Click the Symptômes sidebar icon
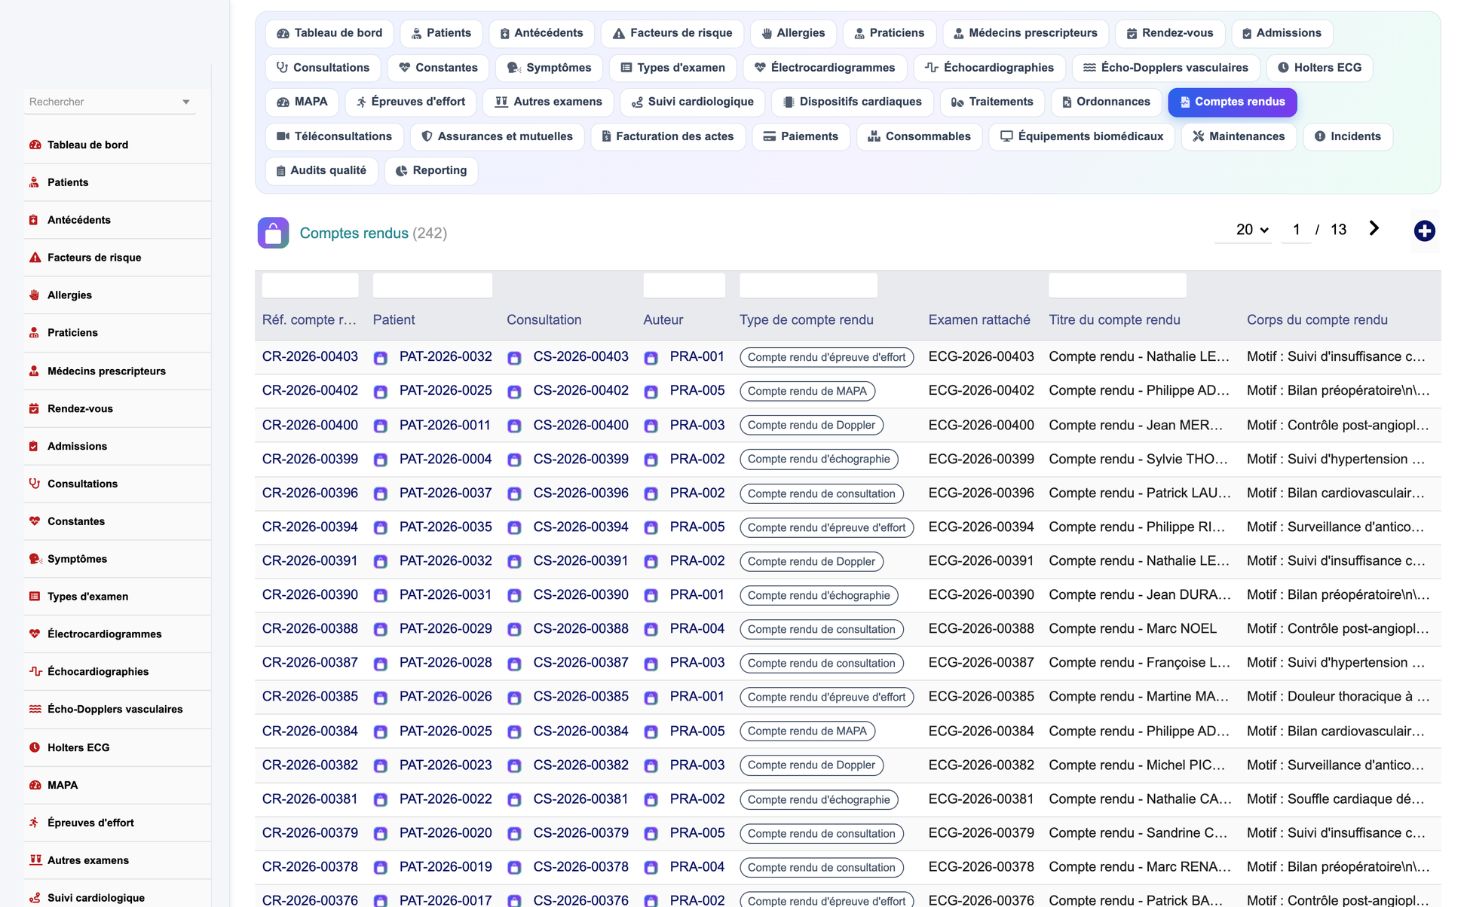 [35, 559]
